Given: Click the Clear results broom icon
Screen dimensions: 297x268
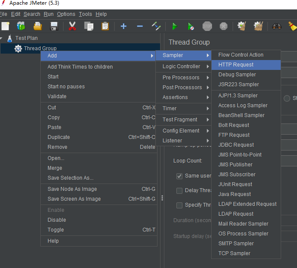Looking at the screenshot, I should pyautogui.click(x=242, y=26).
